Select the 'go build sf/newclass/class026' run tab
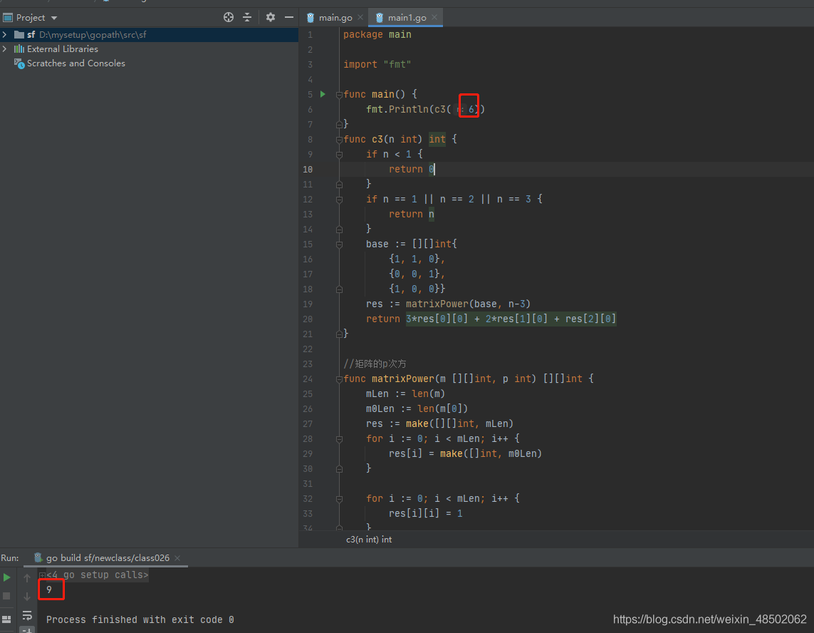The image size is (814, 633). click(108, 557)
